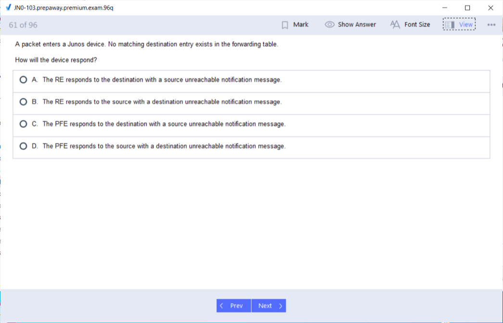Screen dimensions: 503x323
Task: Select radio button for answer B
Action: pyautogui.click(x=23, y=102)
